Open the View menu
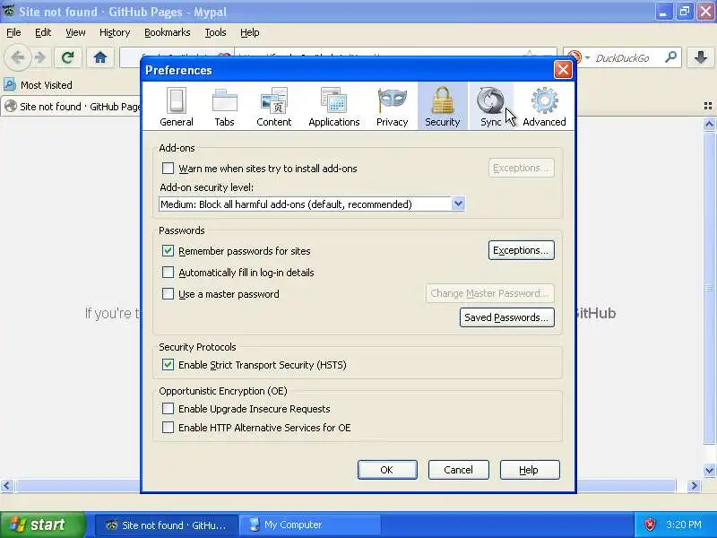The height and width of the screenshot is (538, 717). point(75,32)
